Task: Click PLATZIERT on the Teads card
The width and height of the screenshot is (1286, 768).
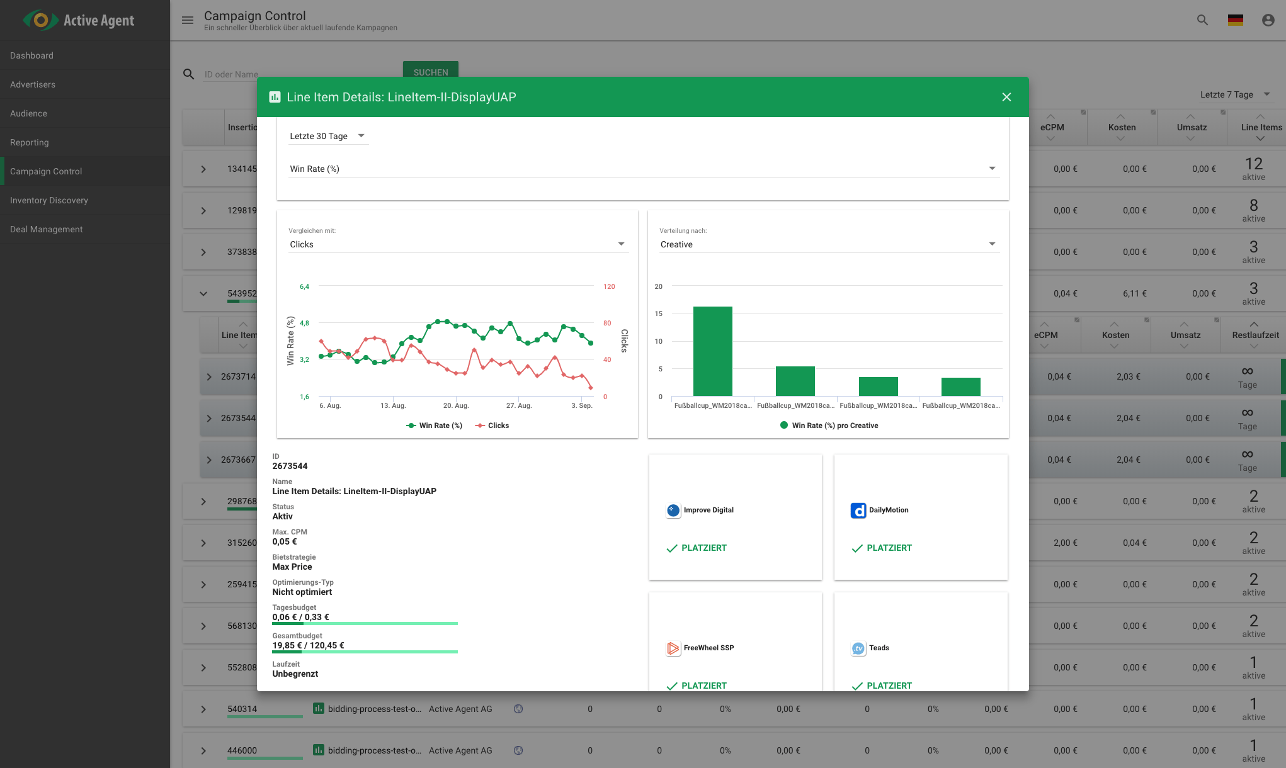Action: pos(889,686)
